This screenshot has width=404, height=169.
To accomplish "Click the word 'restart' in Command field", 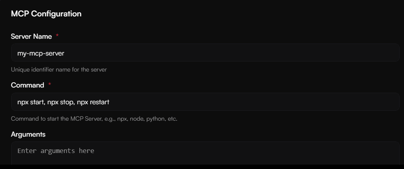I will pyautogui.click(x=99, y=102).
